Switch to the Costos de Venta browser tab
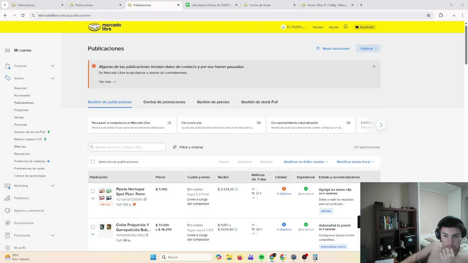This screenshot has height=263, width=468. pyautogui.click(x=270, y=5)
